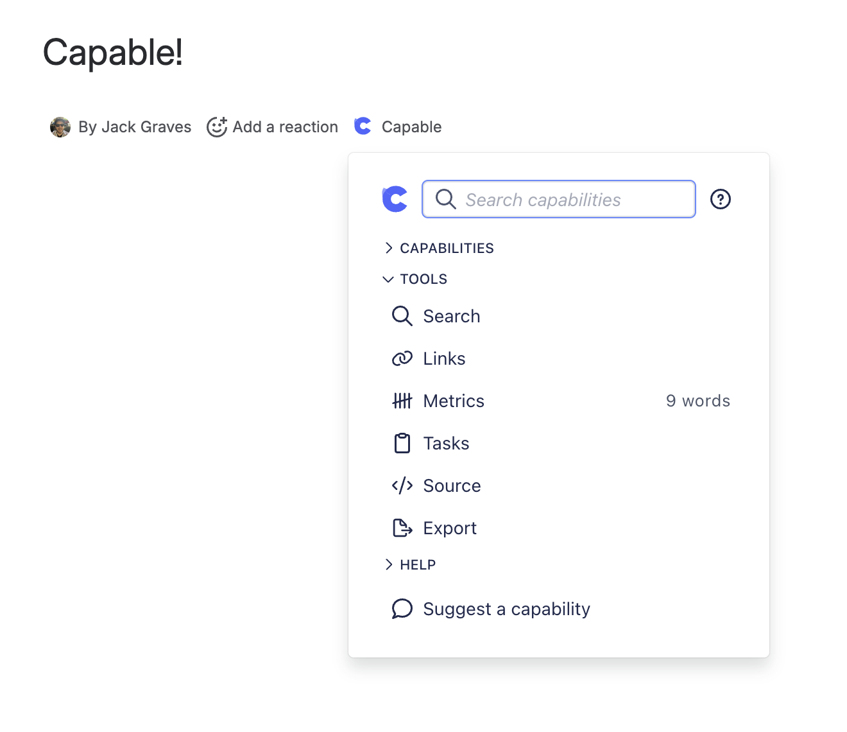Click the Export file icon

402,528
